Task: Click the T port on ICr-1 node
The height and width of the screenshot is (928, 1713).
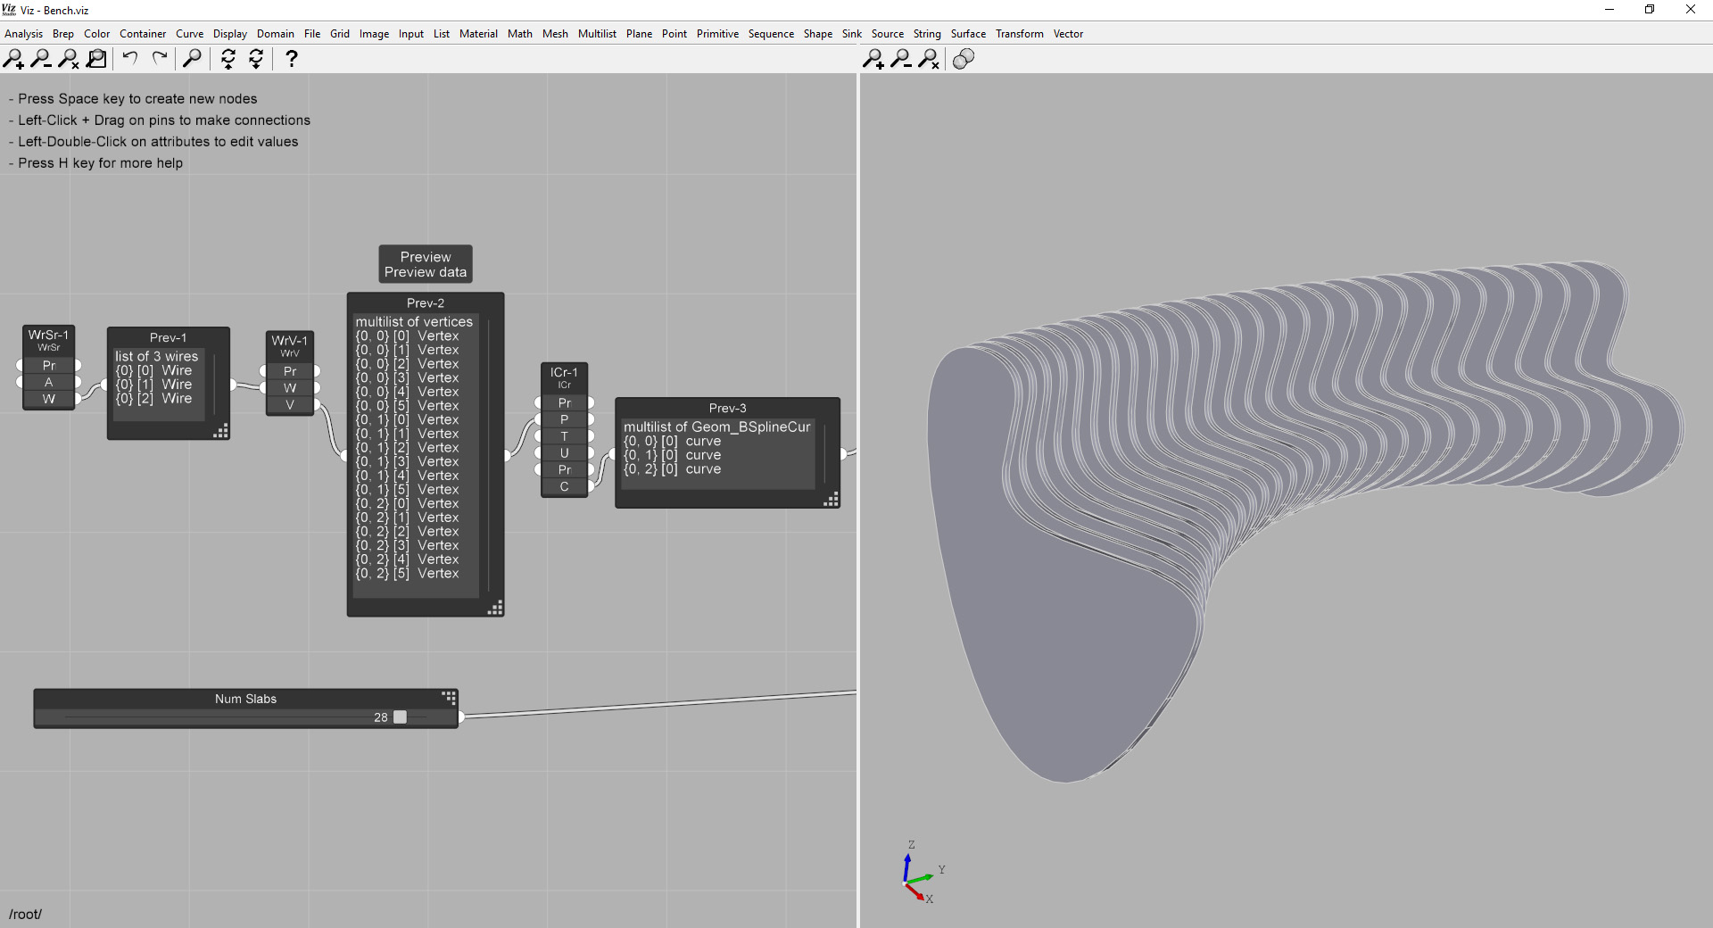Action: coord(564,436)
